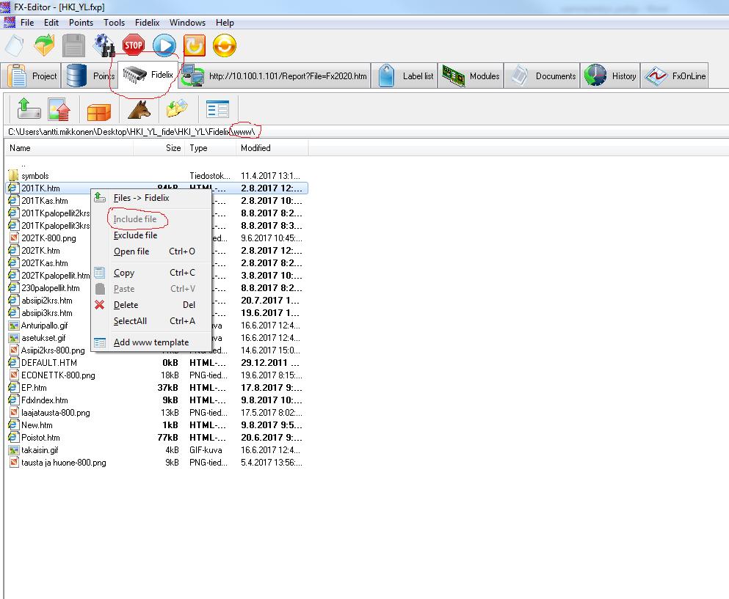Open the Edit menu
The height and width of the screenshot is (599, 729).
click(51, 22)
